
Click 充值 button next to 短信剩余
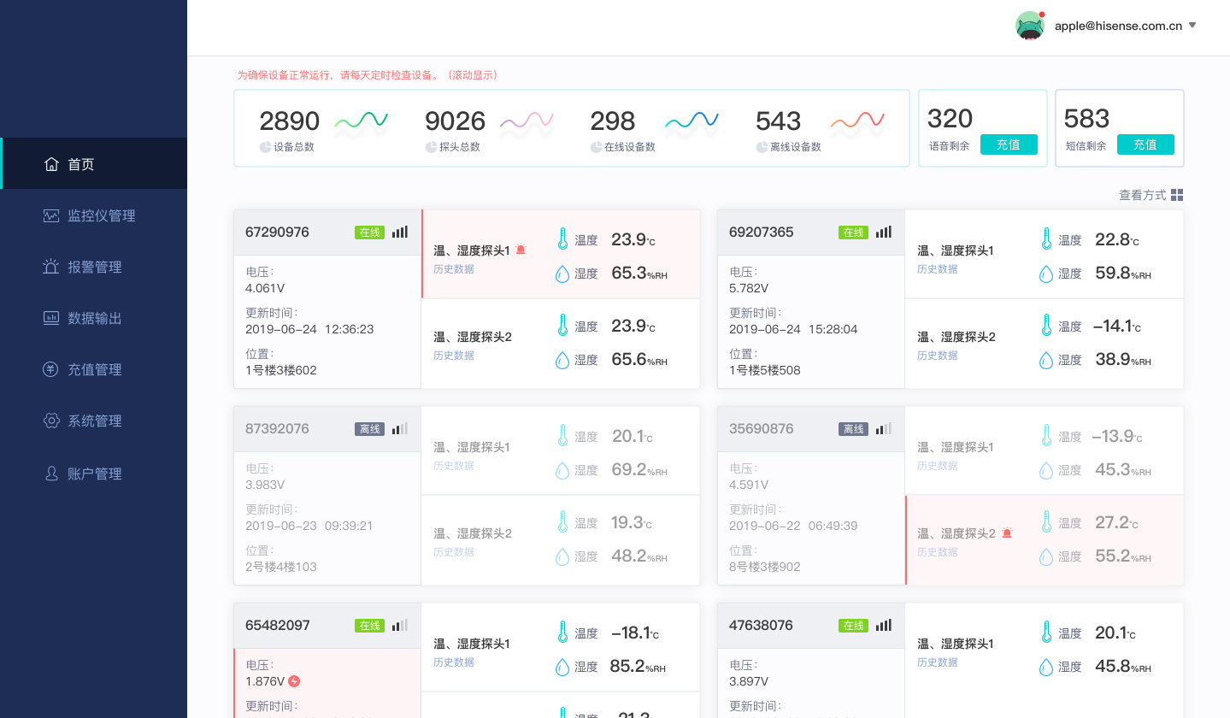coord(1145,144)
